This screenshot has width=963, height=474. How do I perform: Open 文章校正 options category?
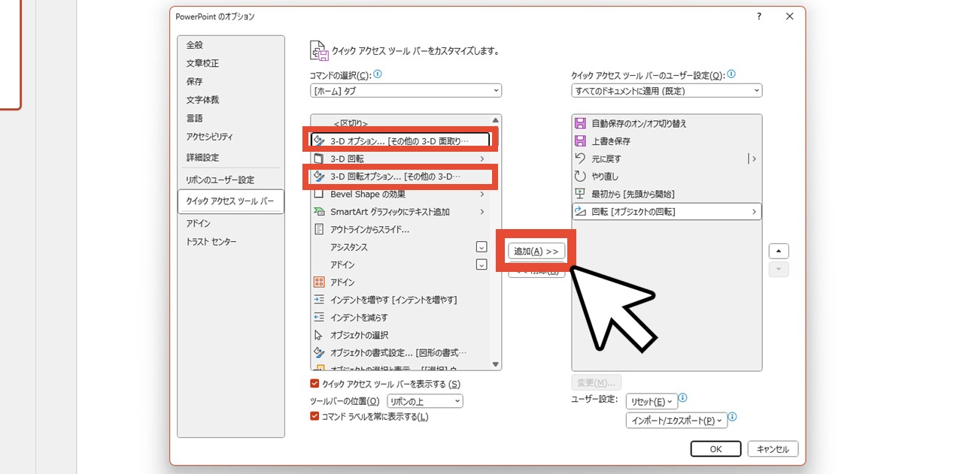[231, 63]
